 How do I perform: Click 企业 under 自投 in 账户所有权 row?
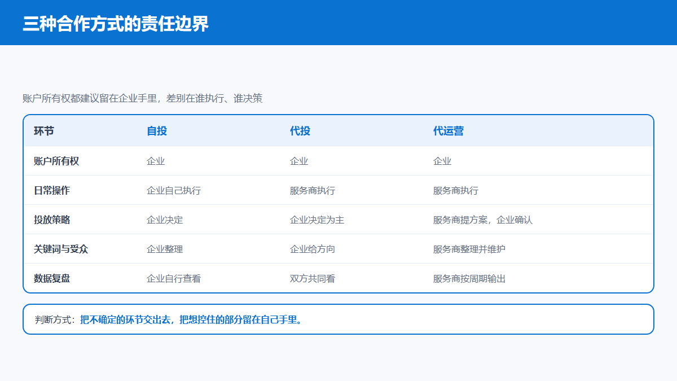(156, 161)
